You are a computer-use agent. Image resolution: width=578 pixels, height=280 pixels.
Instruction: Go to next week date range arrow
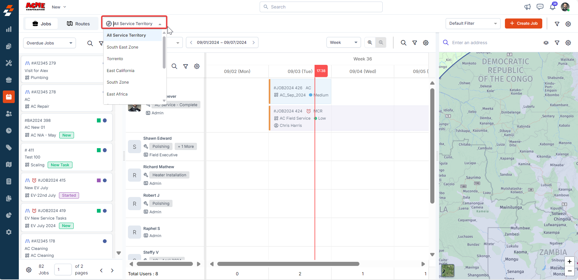pos(253,43)
